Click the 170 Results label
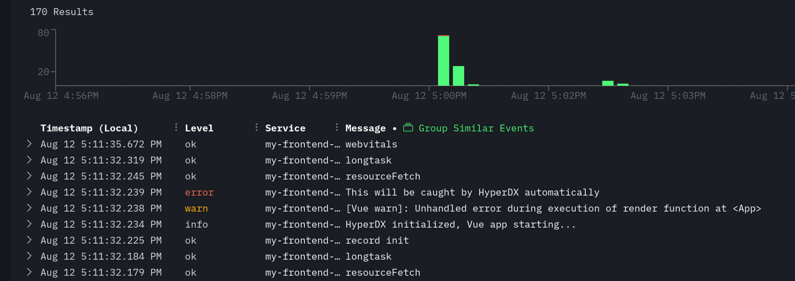This screenshot has height=281, width=795. click(x=62, y=12)
